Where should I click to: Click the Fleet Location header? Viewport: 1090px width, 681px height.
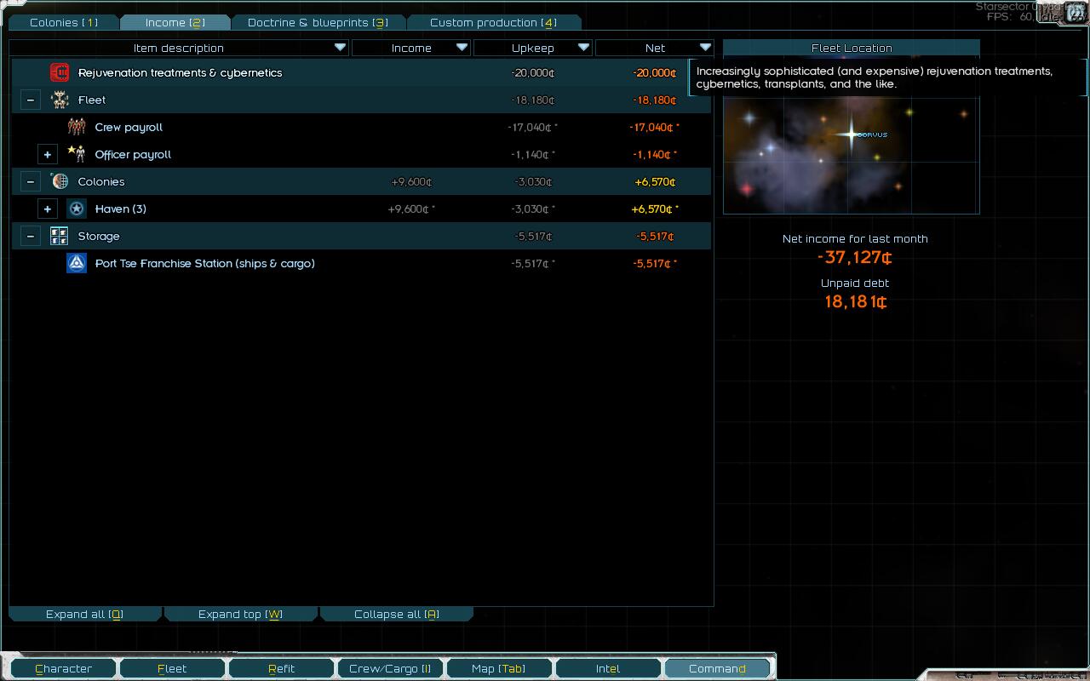(852, 48)
